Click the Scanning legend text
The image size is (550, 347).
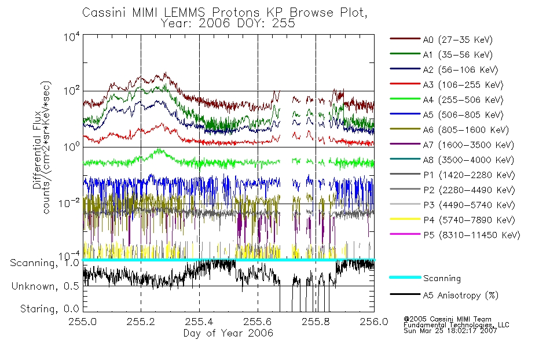[x=442, y=278]
